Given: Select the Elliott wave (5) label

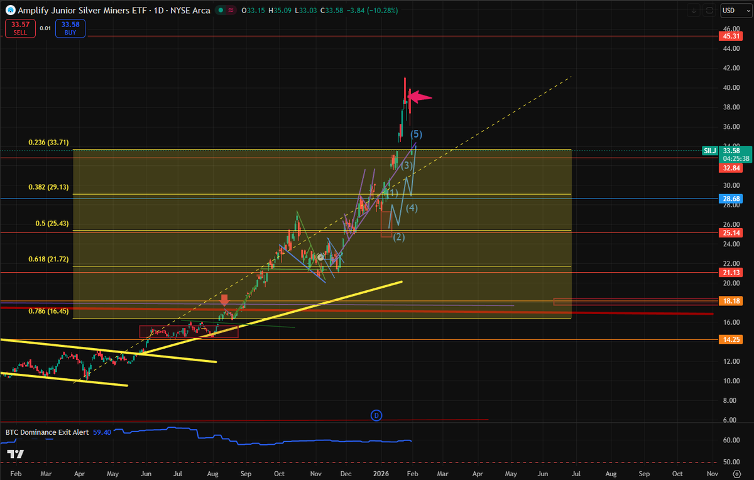Looking at the screenshot, I should click(x=417, y=134).
